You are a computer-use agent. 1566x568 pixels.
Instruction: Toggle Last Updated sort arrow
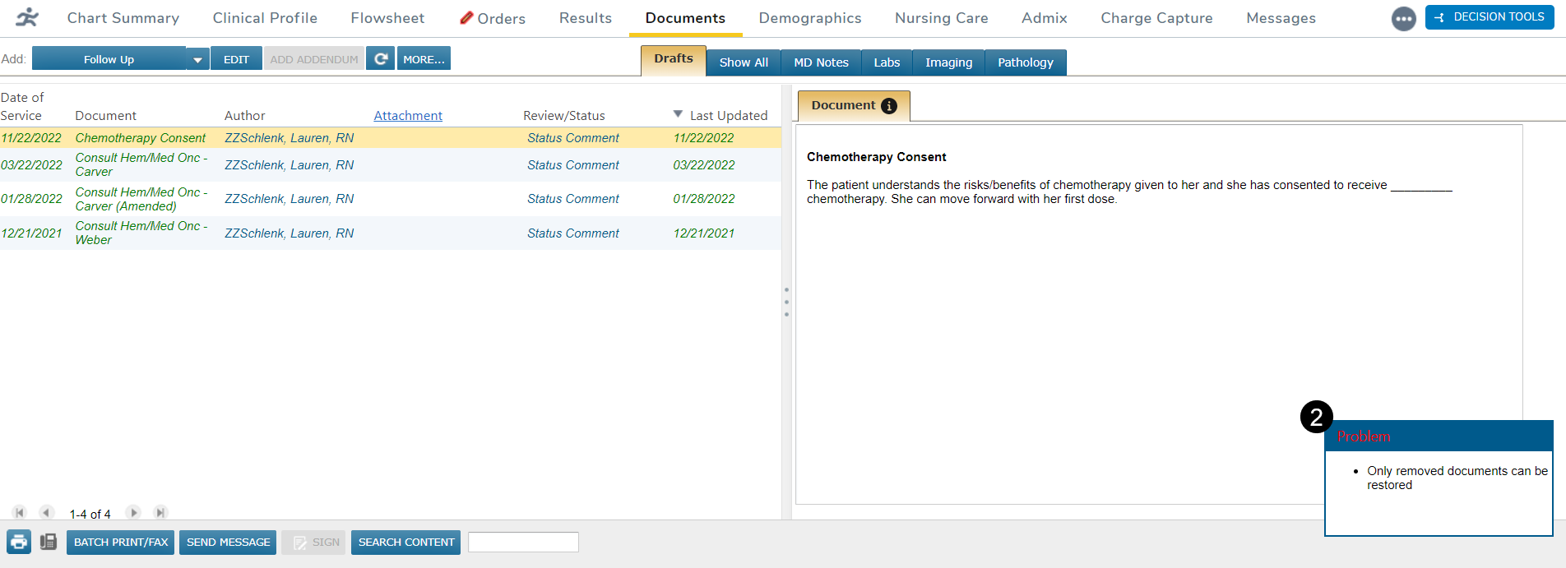click(678, 114)
